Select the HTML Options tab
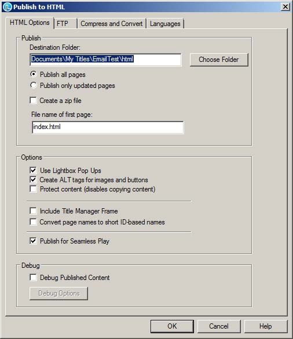 [30, 23]
